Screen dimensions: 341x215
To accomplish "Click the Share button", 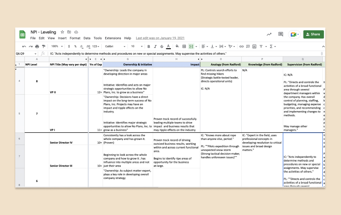I will coord(313,34).
